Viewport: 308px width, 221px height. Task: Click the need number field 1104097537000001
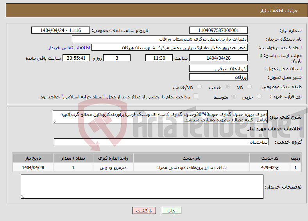(x=218, y=30)
